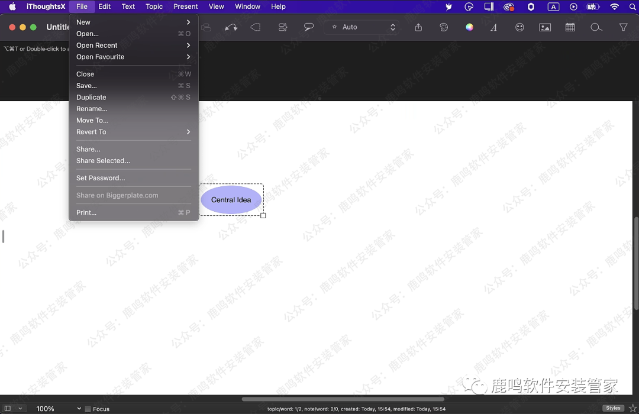
Task: Click the insert image icon
Action: (545, 27)
